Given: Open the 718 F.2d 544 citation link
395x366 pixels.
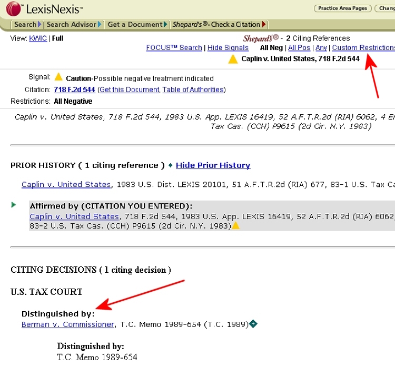Looking at the screenshot, I should pos(74,90).
